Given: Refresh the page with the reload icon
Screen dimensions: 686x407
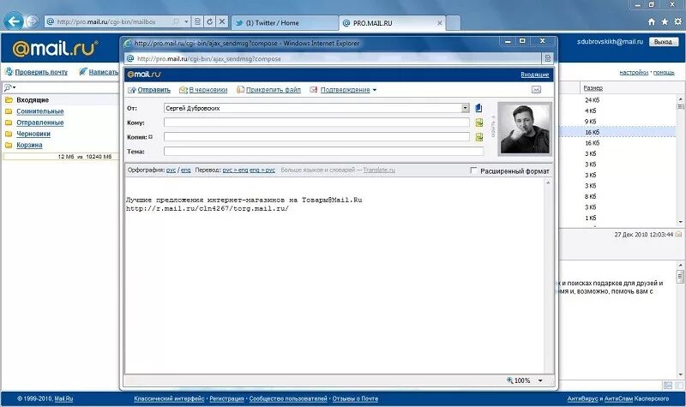Looking at the screenshot, I should [210, 21].
